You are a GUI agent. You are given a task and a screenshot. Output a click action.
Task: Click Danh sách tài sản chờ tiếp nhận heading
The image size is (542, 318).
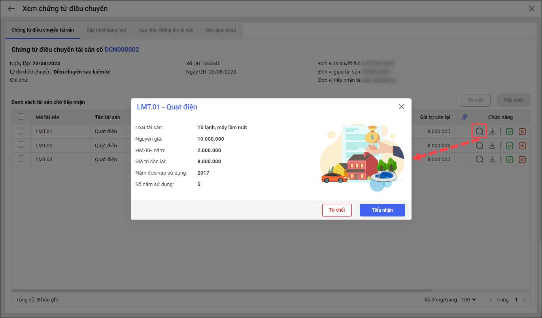(48, 102)
